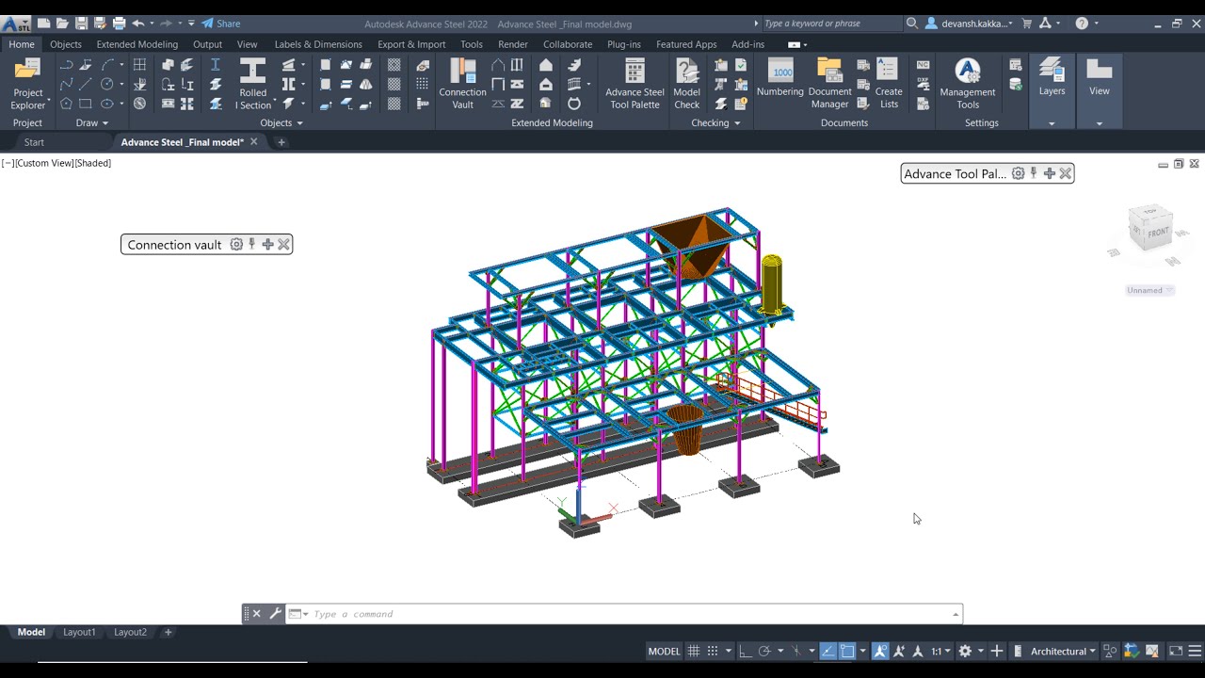Toggle ortho mode in status bar
1205x678 pixels.
[x=745, y=651]
